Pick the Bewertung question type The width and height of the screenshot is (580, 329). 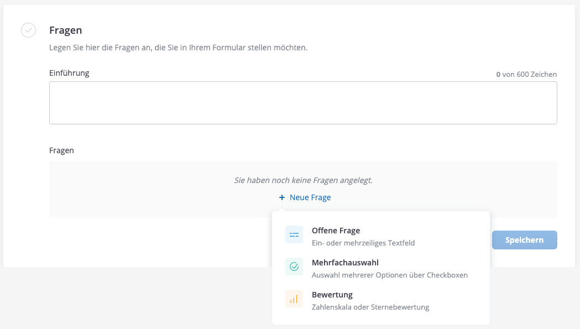click(332, 295)
